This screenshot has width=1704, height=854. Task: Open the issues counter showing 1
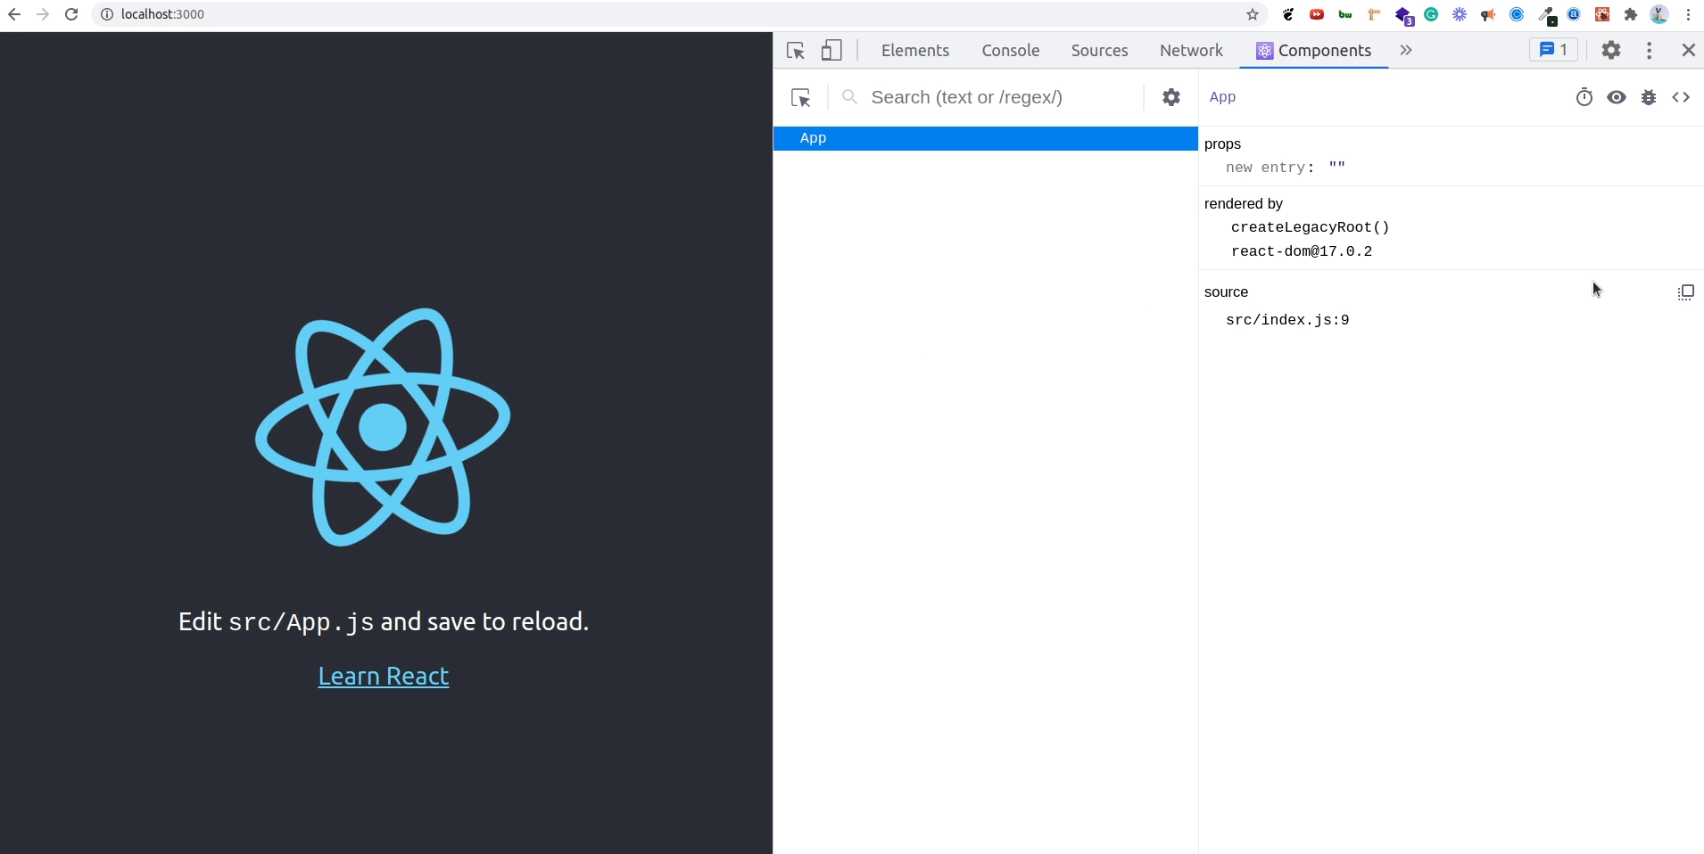pos(1553,50)
